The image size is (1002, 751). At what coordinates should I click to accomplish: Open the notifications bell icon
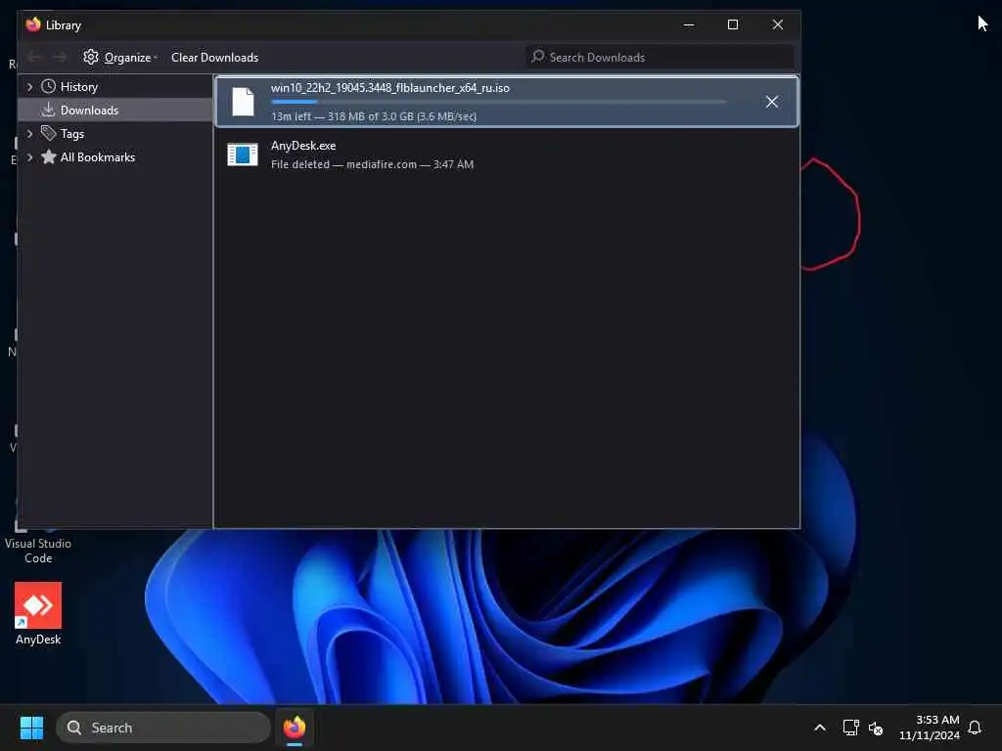[x=975, y=728]
